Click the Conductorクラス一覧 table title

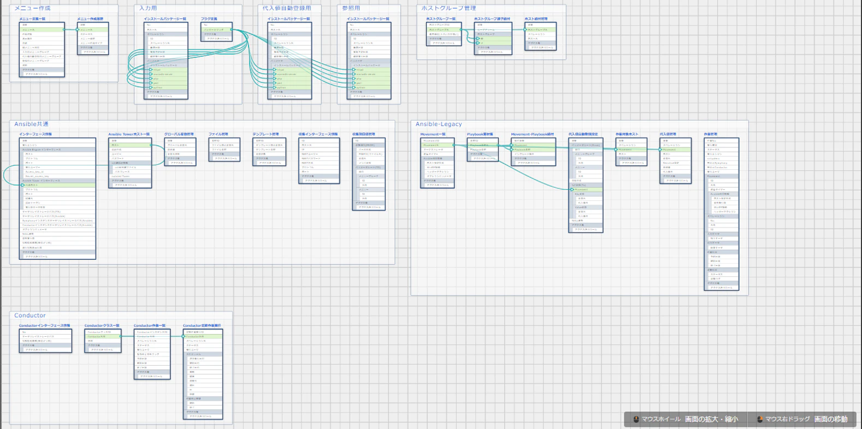tap(102, 326)
